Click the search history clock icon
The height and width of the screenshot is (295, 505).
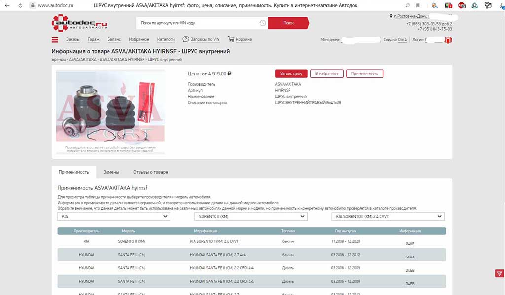point(263,23)
